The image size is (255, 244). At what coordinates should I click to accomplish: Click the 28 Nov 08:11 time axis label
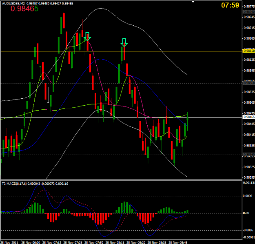pos(115,242)
